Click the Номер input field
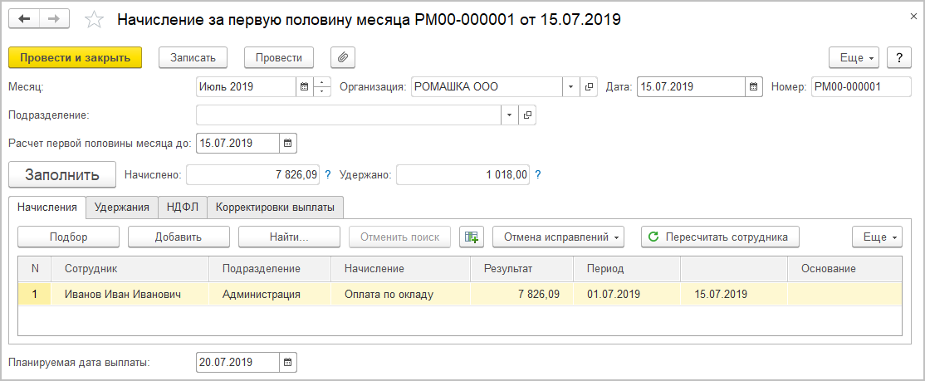The height and width of the screenshot is (381, 925). 860,86
